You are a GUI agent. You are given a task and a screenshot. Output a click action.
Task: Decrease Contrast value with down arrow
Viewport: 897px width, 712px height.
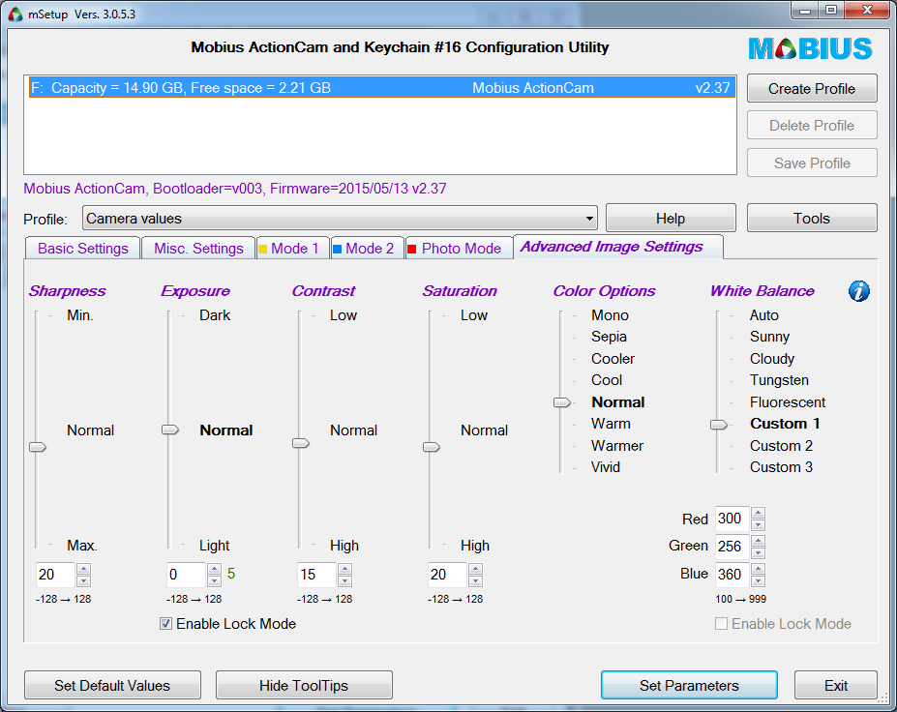pyautogui.click(x=344, y=581)
